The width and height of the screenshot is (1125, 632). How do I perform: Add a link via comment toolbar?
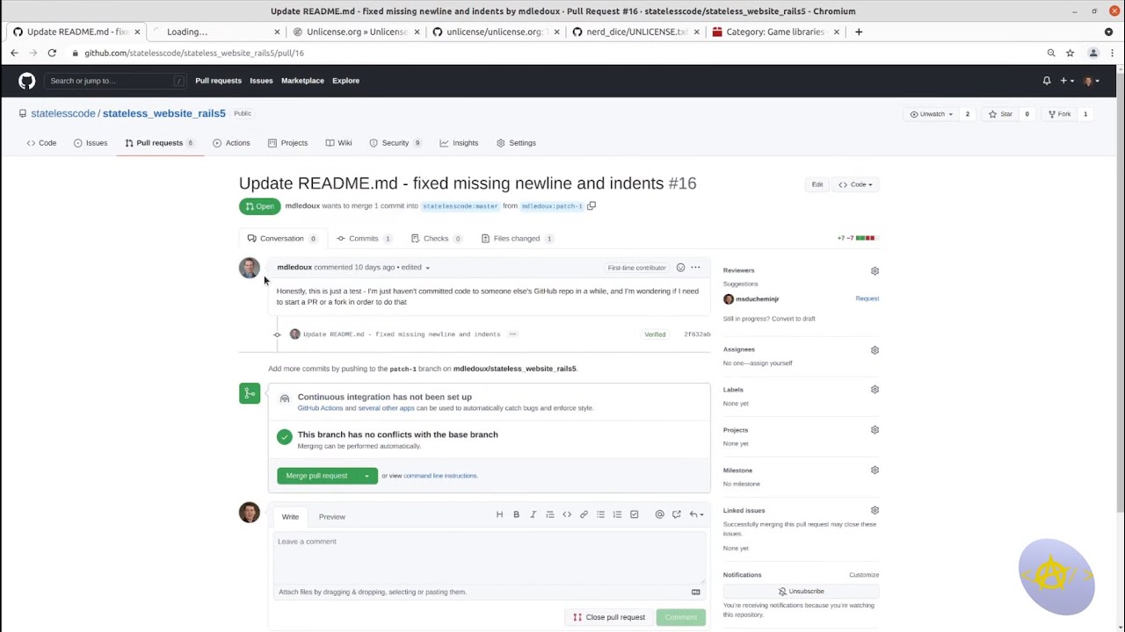point(584,514)
